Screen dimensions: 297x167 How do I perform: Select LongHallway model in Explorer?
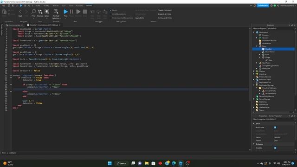270,91
